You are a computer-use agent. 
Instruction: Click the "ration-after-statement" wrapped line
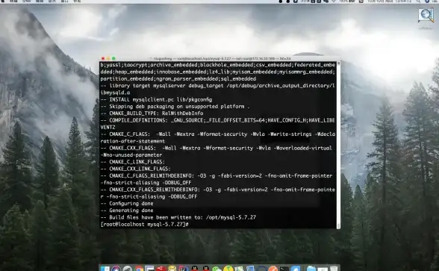point(133,141)
